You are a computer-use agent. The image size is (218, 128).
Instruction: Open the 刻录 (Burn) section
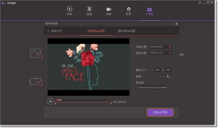(x=128, y=11)
